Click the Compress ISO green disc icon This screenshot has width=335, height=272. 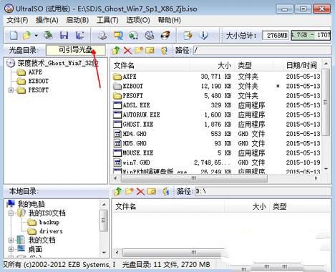coord(134,36)
